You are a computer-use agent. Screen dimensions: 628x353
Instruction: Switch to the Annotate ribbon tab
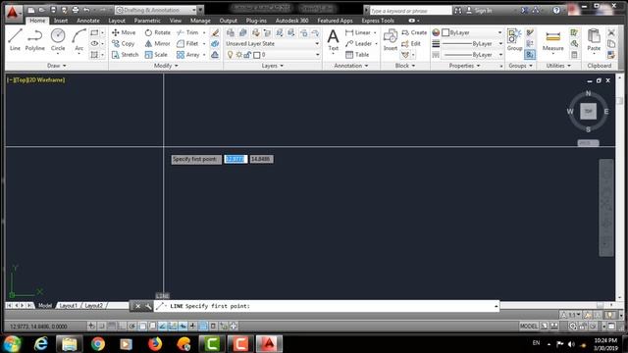coord(88,21)
